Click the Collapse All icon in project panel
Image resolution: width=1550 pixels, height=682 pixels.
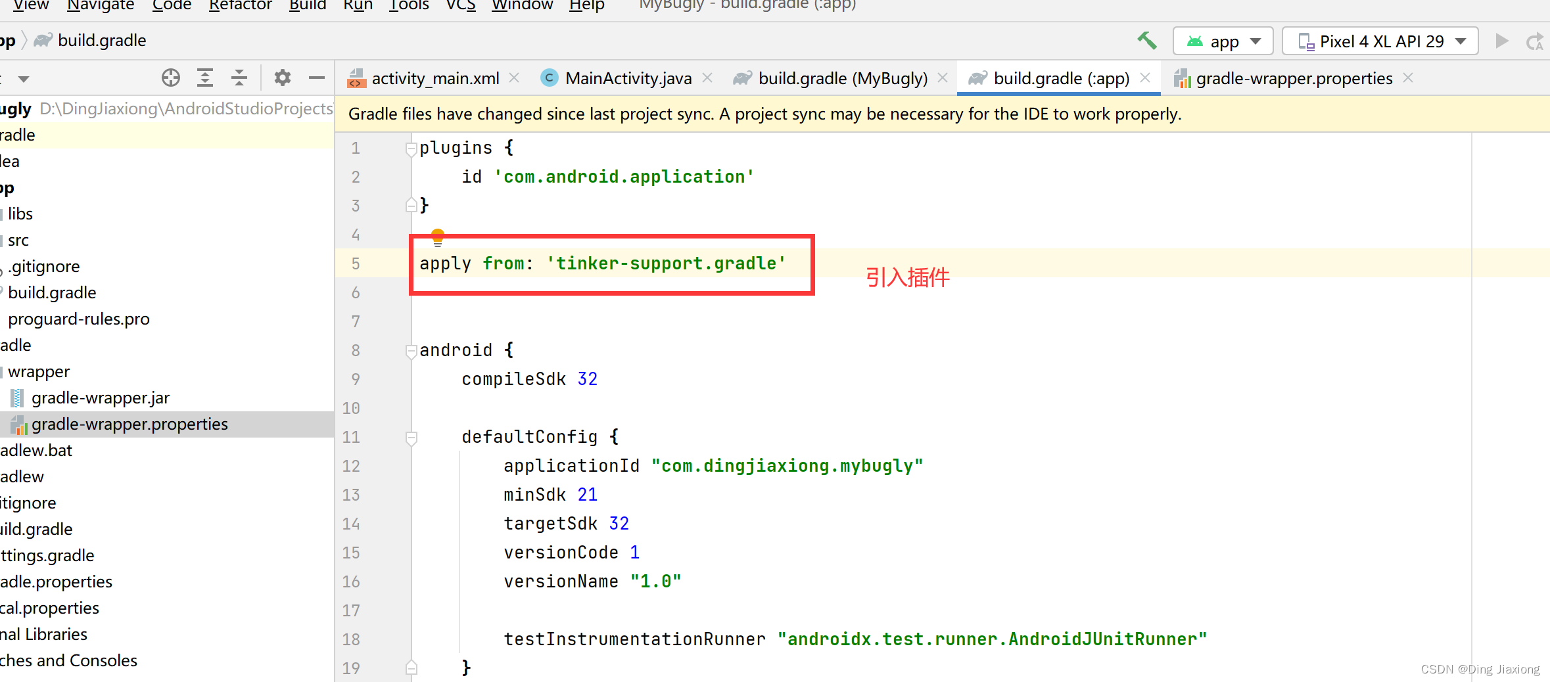239,78
